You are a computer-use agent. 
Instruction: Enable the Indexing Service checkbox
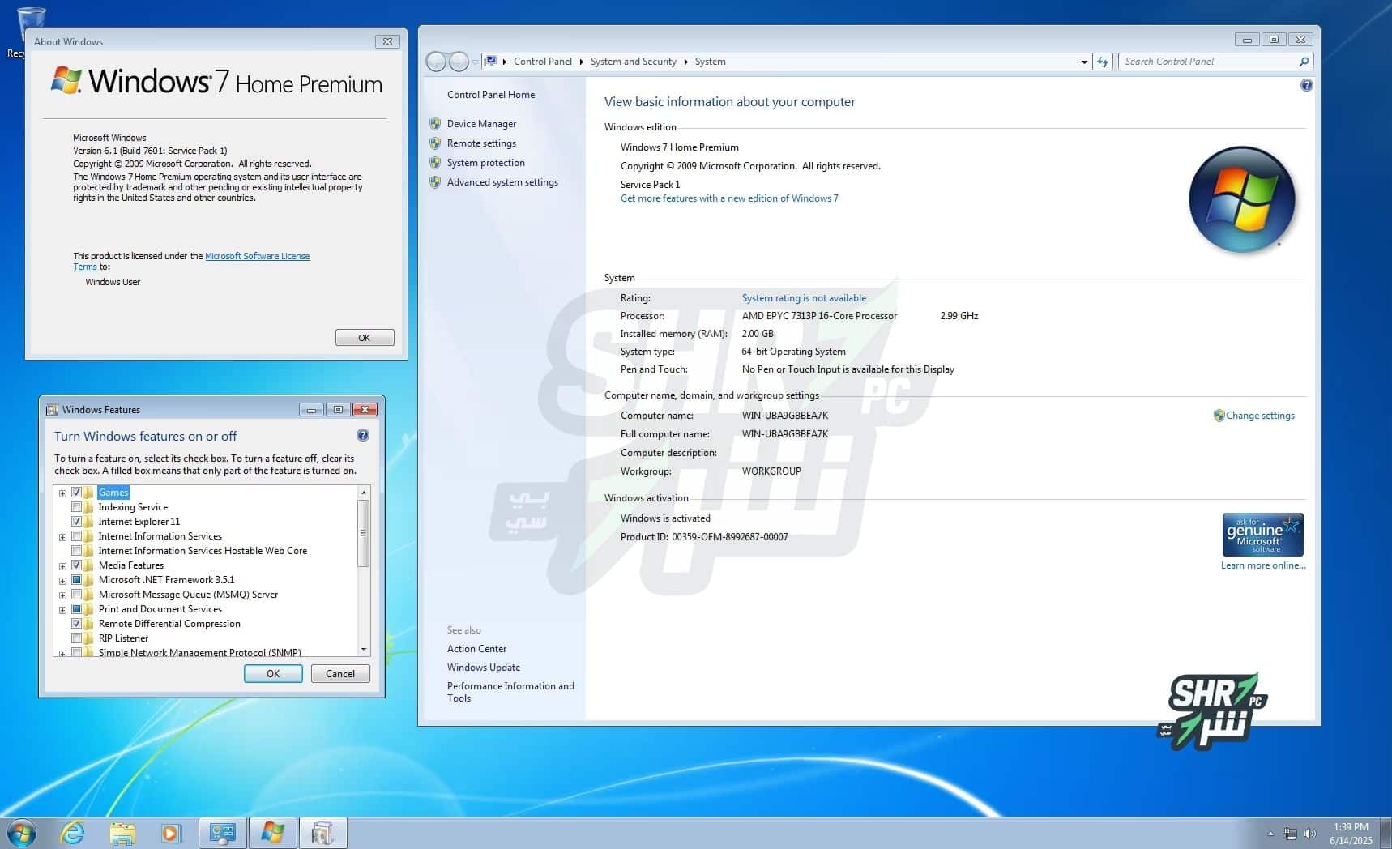[77, 507]
